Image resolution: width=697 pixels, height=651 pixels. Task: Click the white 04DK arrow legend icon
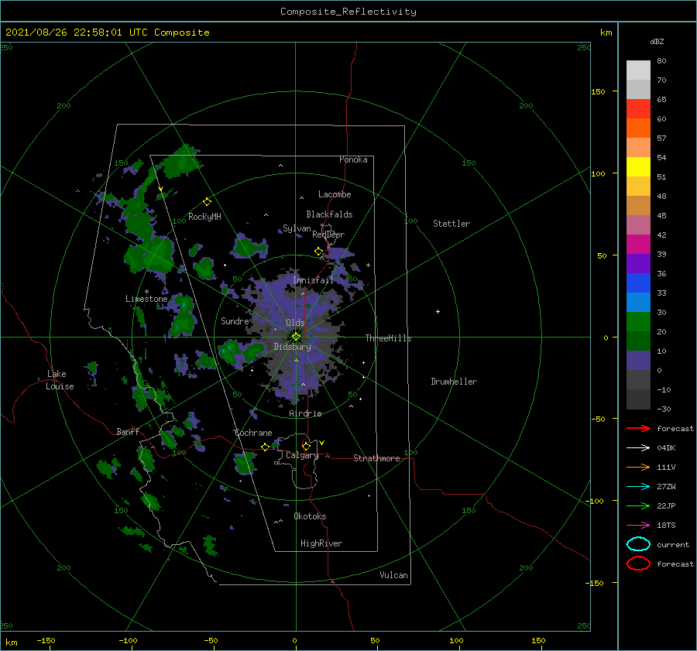[638, 447]
